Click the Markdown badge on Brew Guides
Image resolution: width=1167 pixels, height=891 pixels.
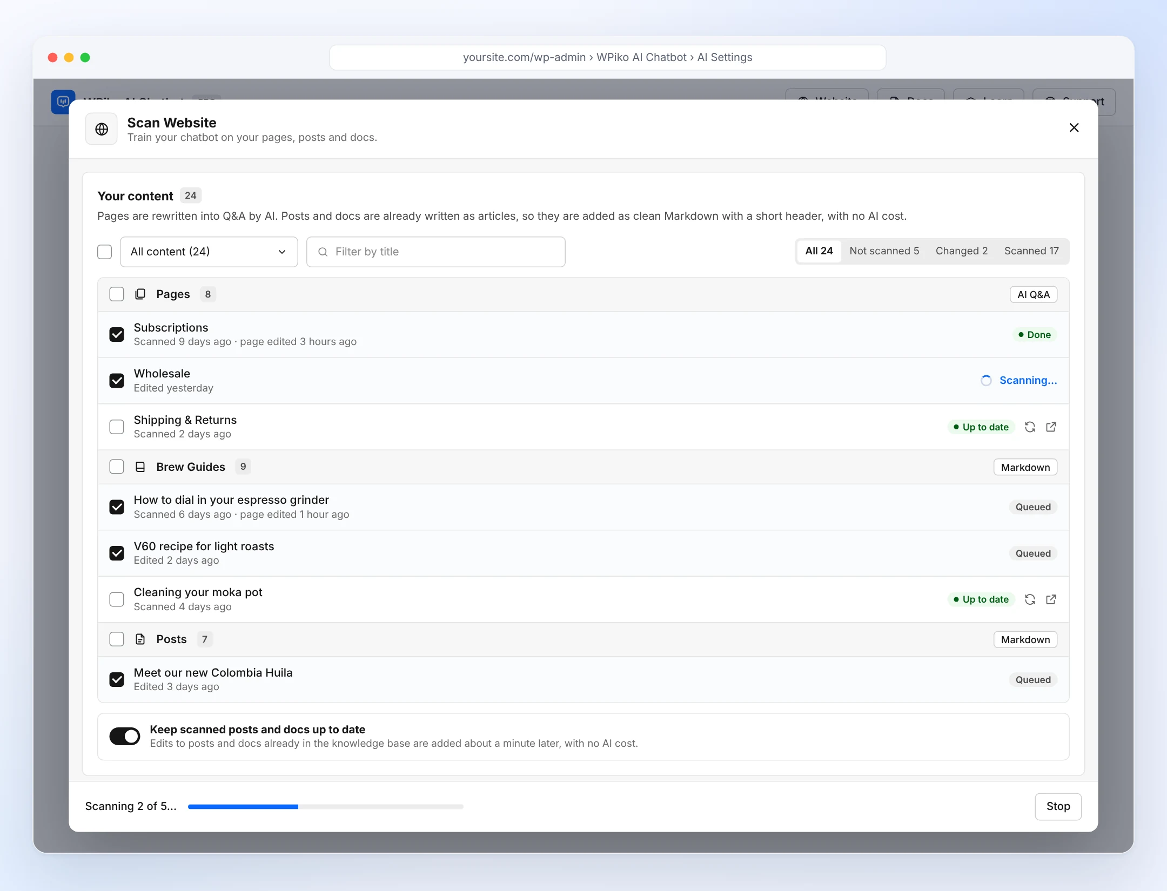[1025, 468]
